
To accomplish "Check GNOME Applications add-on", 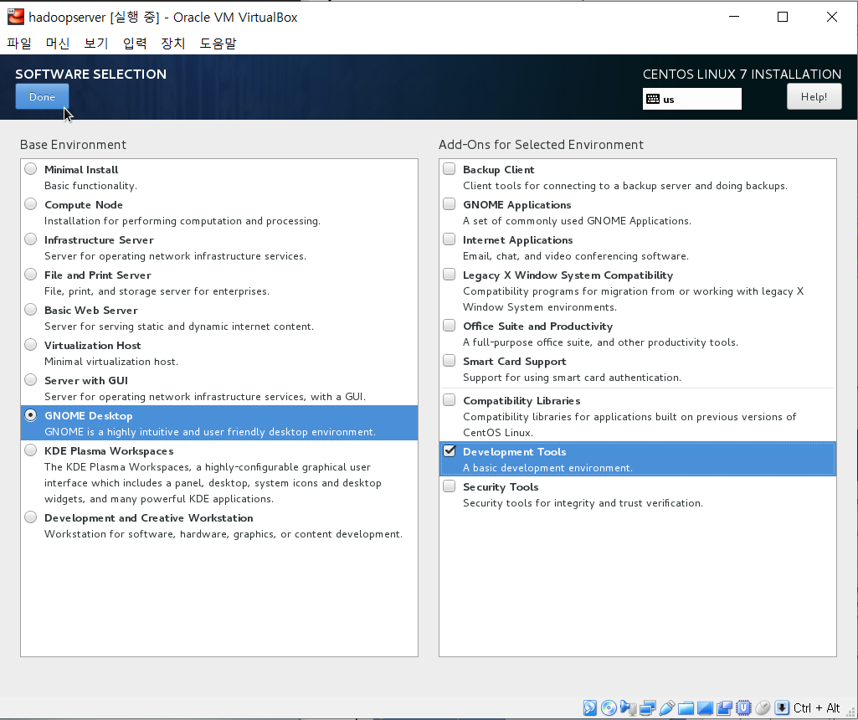I will [x=450, y=203].
